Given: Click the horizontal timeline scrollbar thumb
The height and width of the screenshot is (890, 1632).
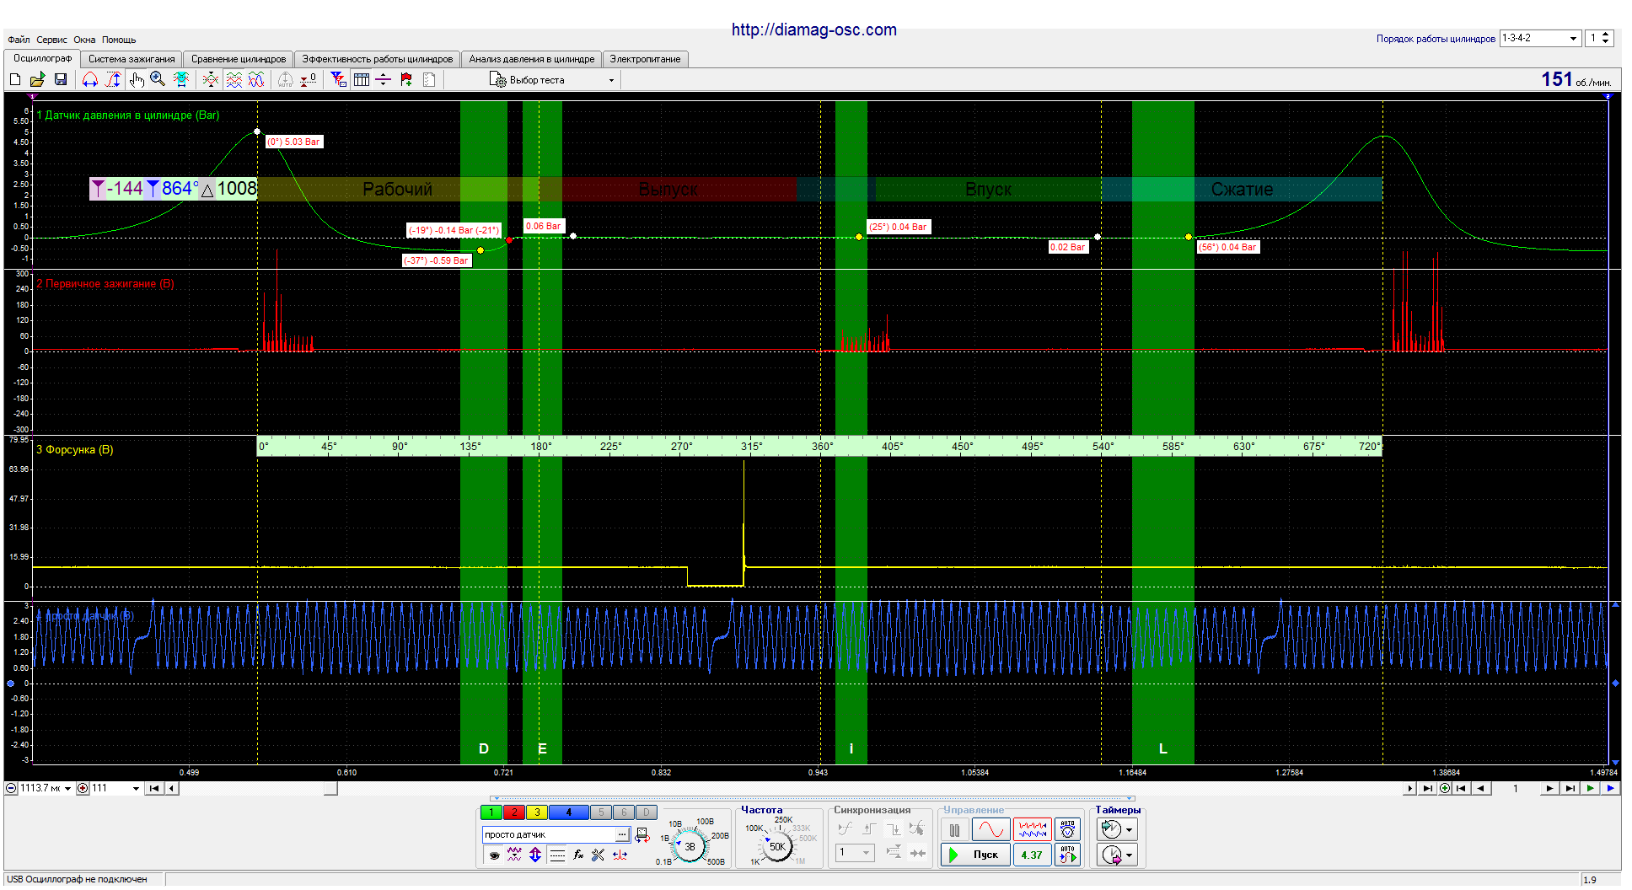Looking at the screenshot, I should click(x=330, y=789).
